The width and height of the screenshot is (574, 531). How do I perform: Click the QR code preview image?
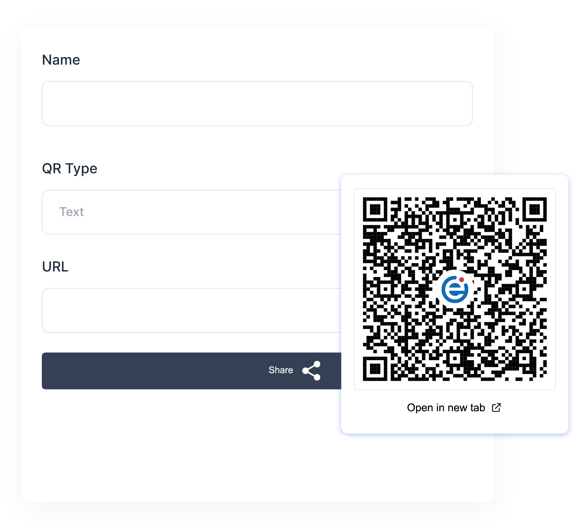pos(455,289)
